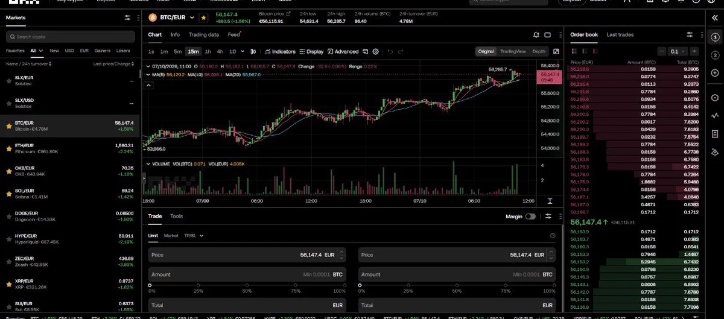Image resolution: width=724 pixels, height=319 pixels.
Task: Open trade panel settings sliders icon
Action: click(x=548, y=216)
